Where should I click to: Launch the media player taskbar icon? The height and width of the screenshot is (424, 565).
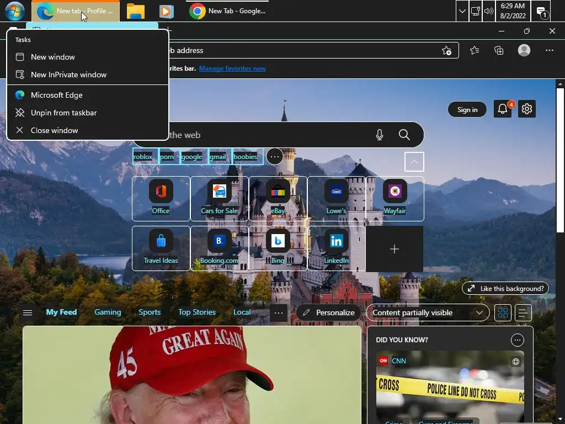tap(166, 11)
